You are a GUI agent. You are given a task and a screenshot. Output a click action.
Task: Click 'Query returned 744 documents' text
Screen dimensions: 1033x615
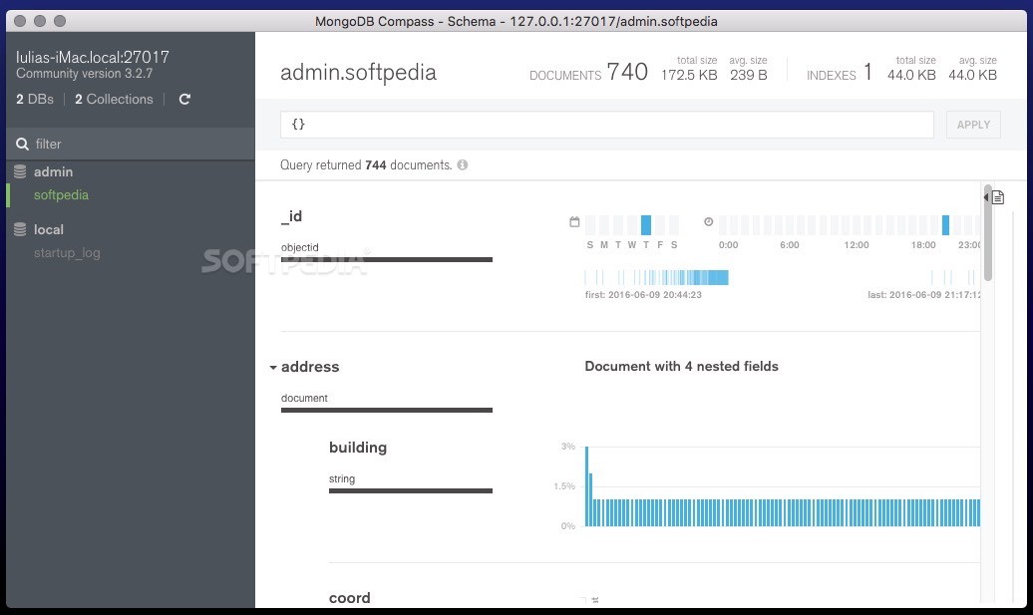tap(366, 165)
